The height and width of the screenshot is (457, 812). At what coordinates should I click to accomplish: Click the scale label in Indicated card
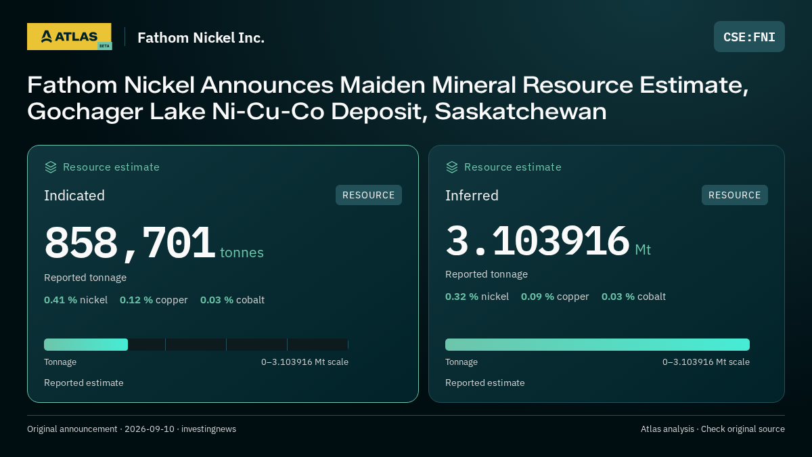tap(304, 362)
